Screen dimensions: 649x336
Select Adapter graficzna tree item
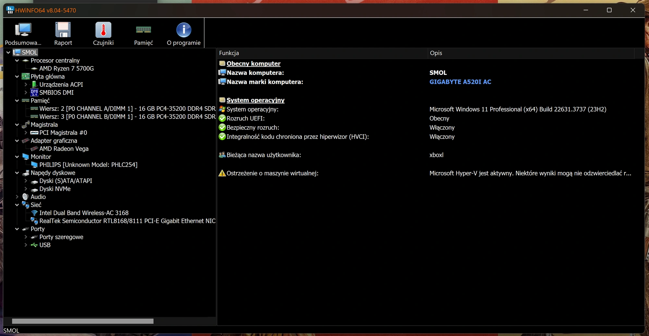coord(54,141)
